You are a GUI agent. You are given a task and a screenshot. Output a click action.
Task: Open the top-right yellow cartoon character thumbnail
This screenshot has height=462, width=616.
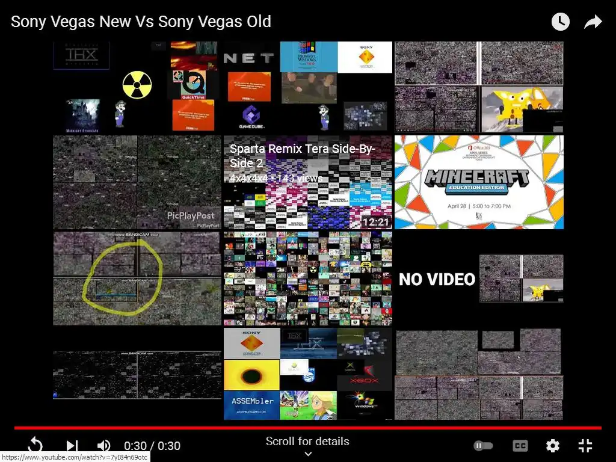479,87
